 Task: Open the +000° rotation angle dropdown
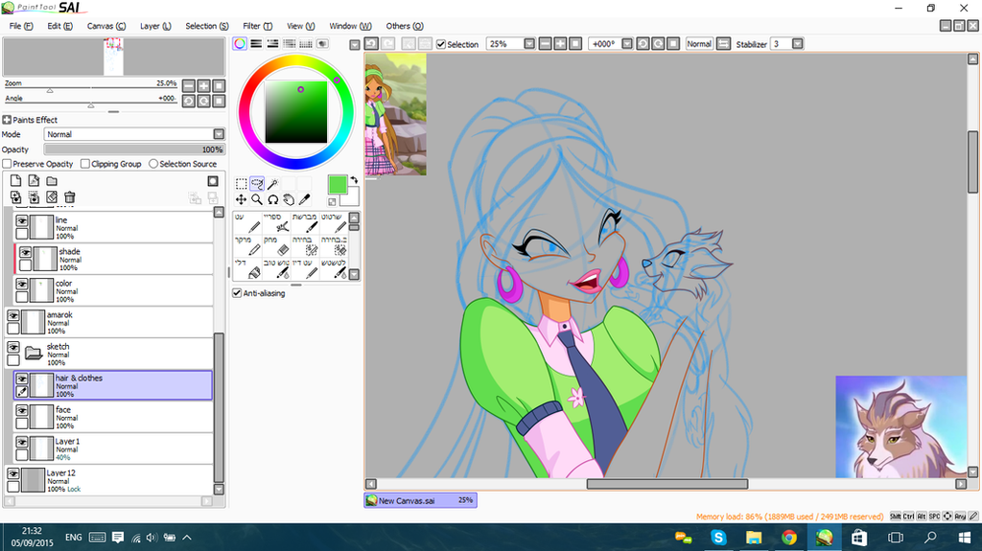[627, 44]
